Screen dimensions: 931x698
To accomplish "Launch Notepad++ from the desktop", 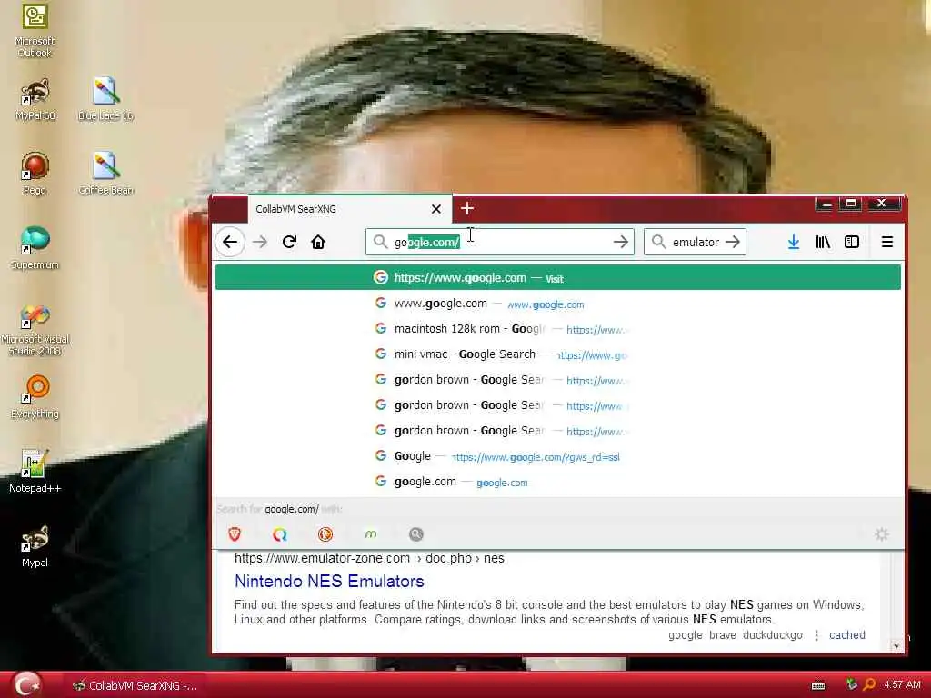I will [x=35, y=472].
